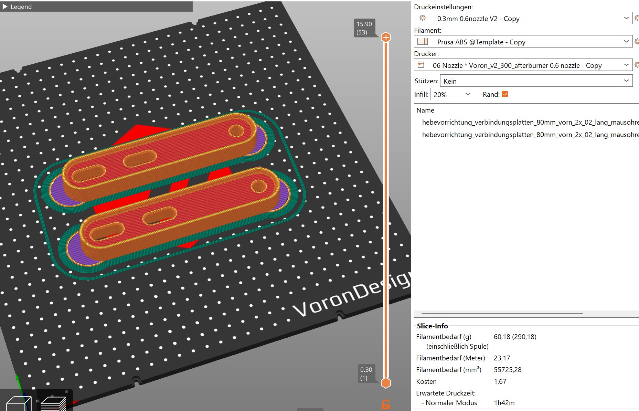The width and height of the screenshot is (639, 411).
Task: Click the horizontal scrollbar under object list
Action: 502,314
